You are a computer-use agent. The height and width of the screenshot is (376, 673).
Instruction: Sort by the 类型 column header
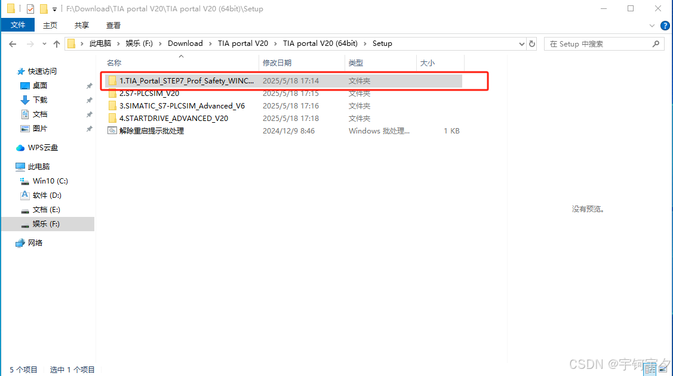(356, 63)
